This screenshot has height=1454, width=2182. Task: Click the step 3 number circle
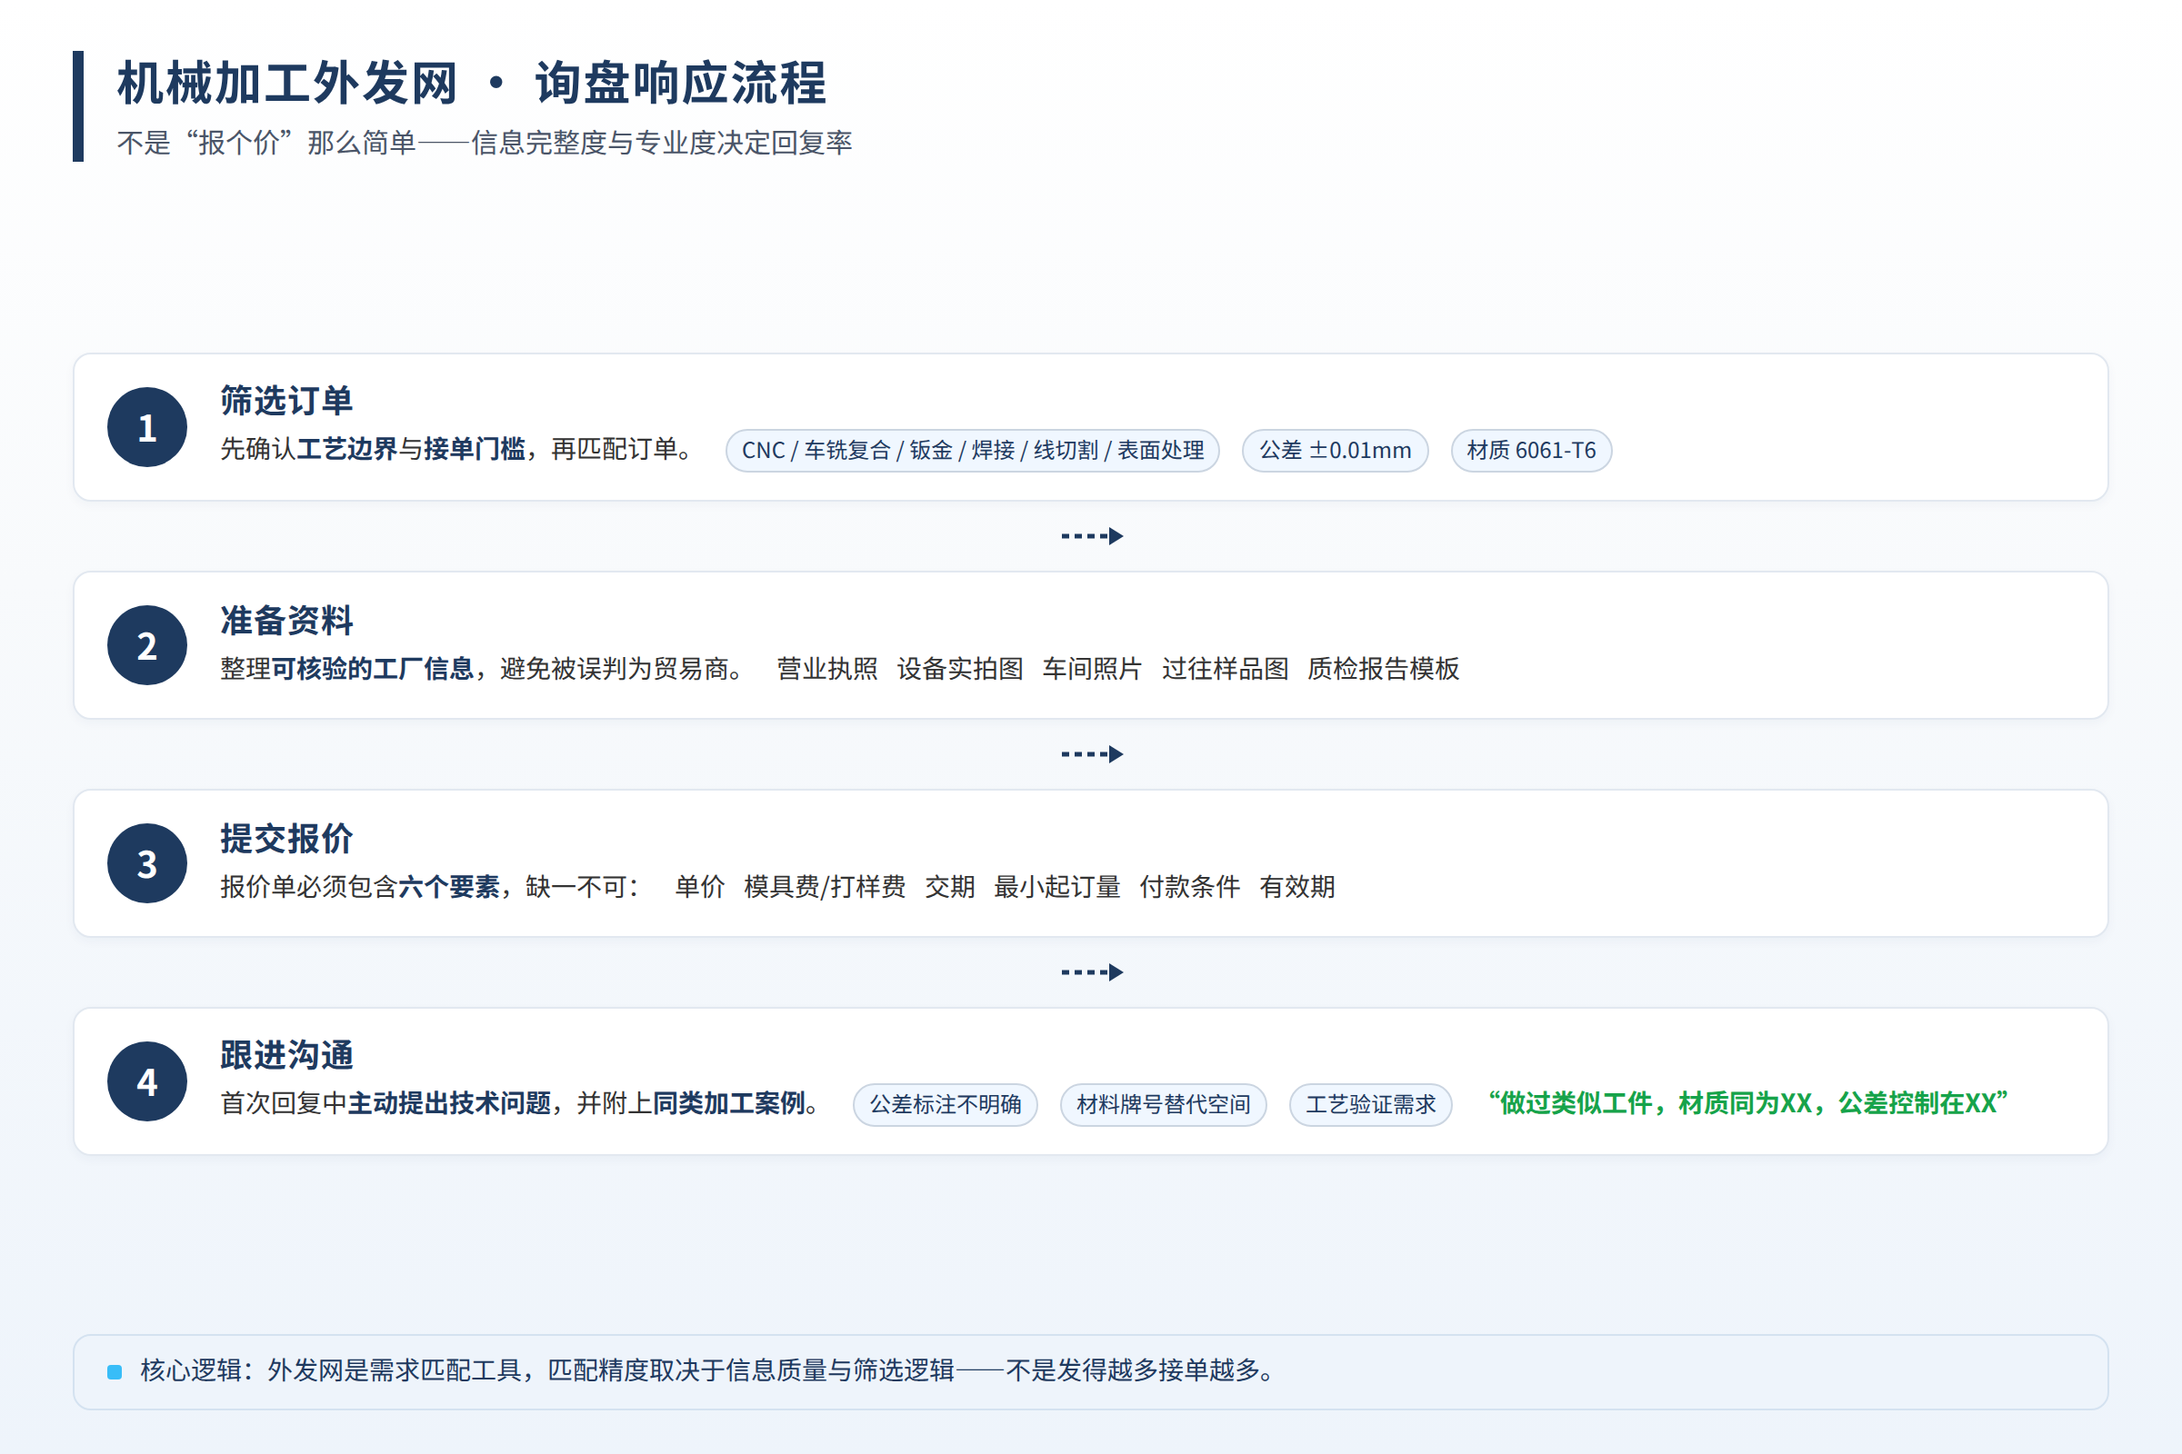point(147,863)
